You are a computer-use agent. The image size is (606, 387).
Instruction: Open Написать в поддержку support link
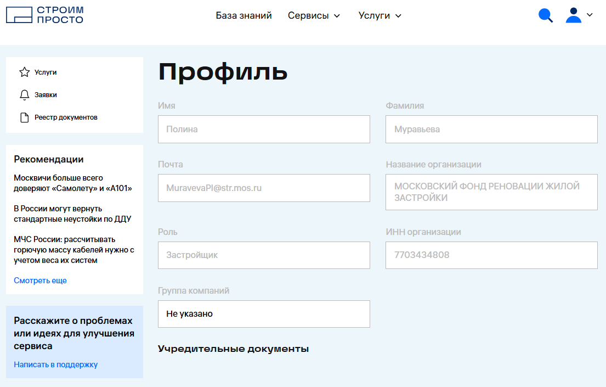pos(56,364)
